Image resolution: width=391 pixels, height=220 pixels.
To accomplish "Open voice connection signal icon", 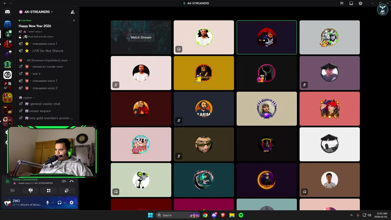I will 8,181.
